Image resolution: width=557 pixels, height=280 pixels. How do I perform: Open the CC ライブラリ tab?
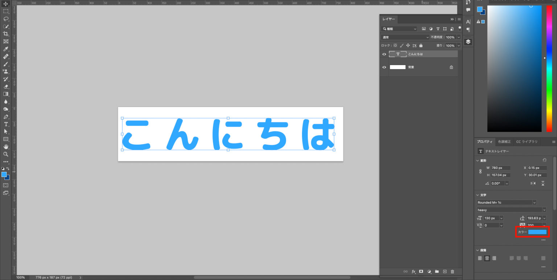(527, 141)
